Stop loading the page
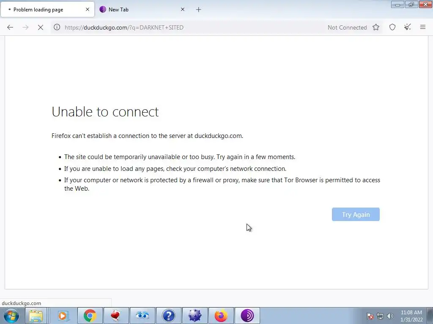This screenshot has height=324, width=433. tap(41, 27)
